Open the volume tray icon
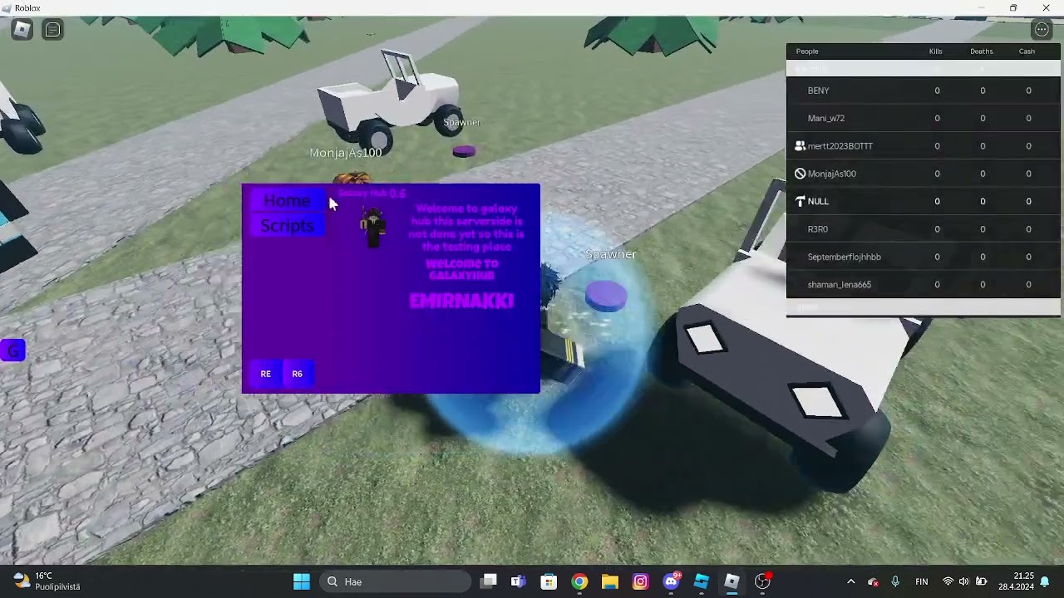 pyautogui.click(x=964, y=581)
